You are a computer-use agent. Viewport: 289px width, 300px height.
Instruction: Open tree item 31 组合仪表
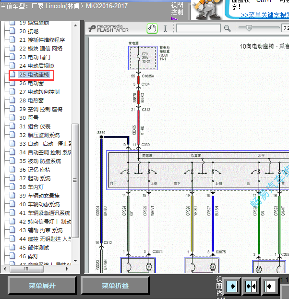point(35,126)
